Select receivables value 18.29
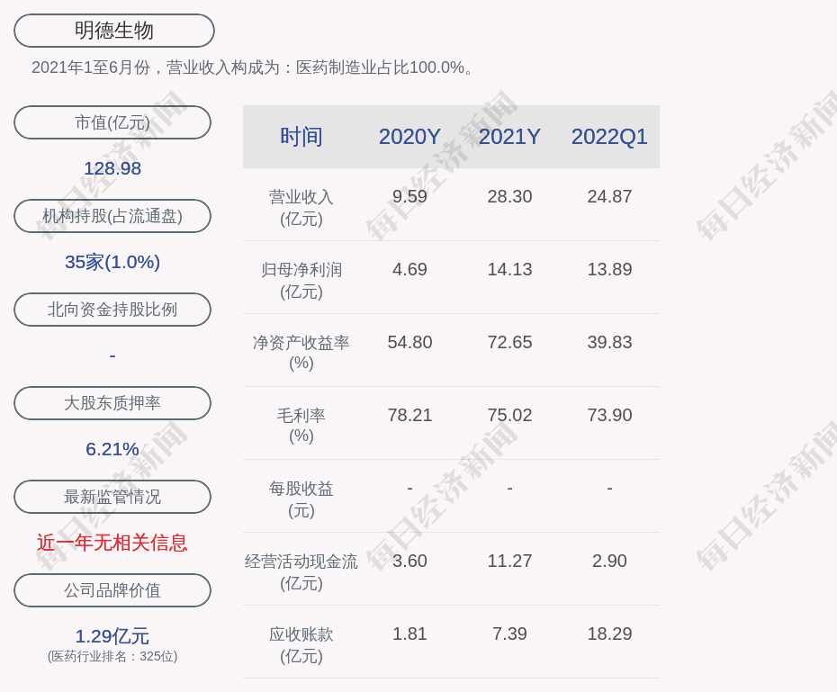The image size is (837, 692). [x=609, y=634]
